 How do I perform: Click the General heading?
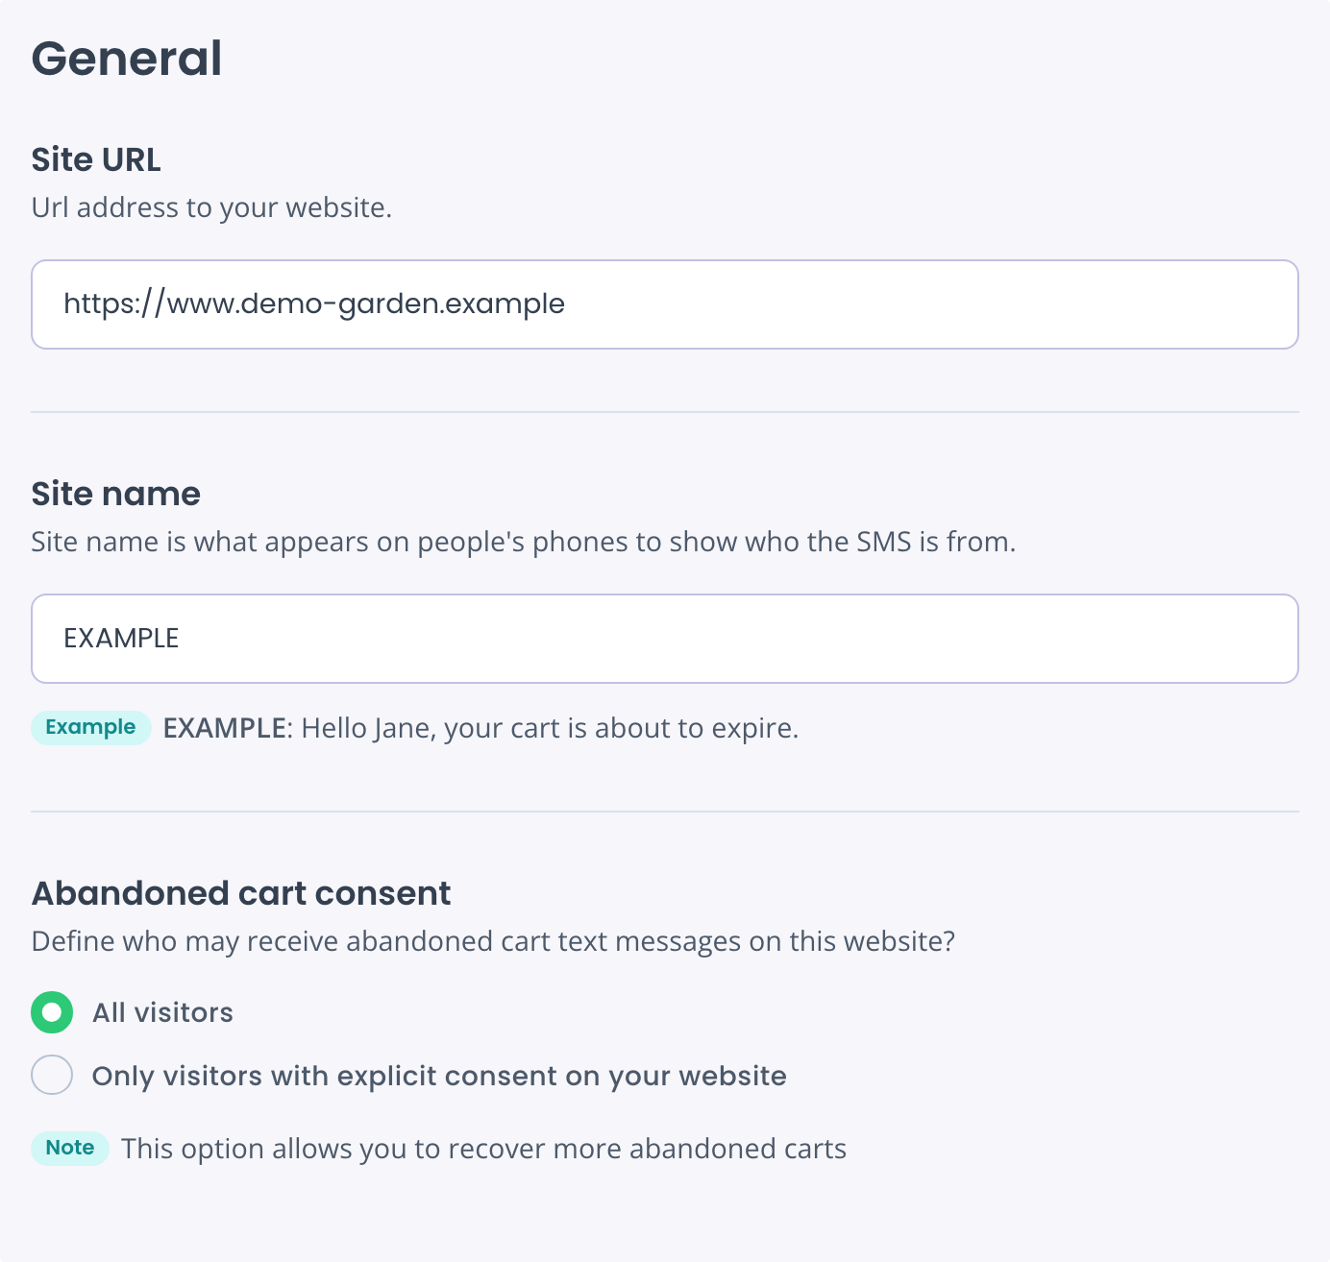pos(127,59)
